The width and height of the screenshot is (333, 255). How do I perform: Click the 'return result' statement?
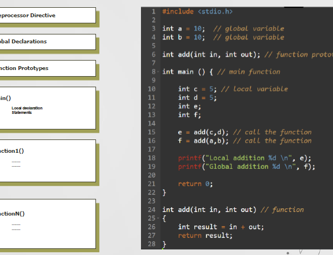click(205, 236)
